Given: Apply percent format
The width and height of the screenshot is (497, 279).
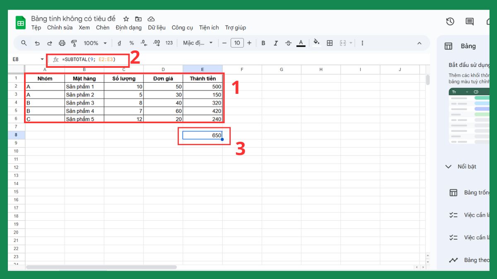Looking at the screenshot, I should pos(131,43).
